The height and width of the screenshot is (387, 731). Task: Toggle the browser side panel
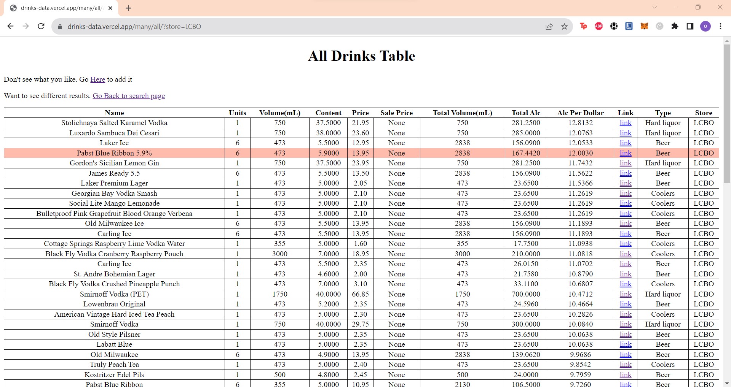click(690, 26)
